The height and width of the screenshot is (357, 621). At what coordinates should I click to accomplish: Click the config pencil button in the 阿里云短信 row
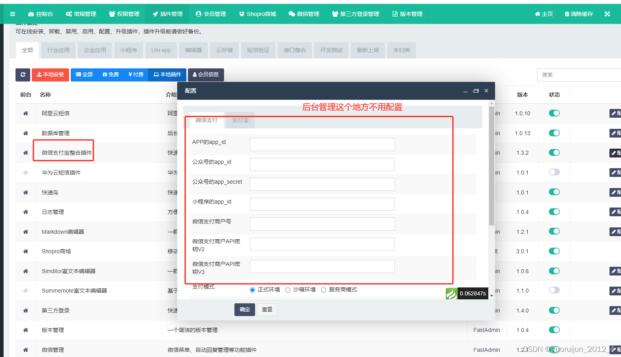[615, 113]
